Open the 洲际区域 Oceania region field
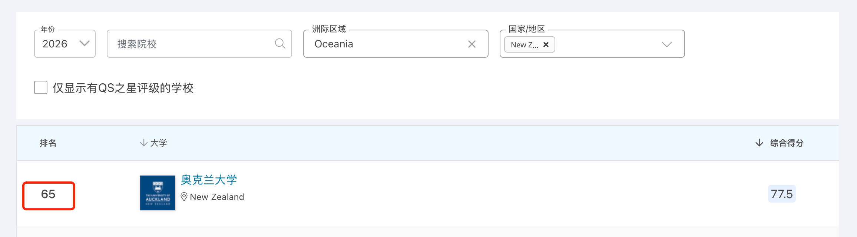The width and height of the screenshot is (857, 237). 386,44
